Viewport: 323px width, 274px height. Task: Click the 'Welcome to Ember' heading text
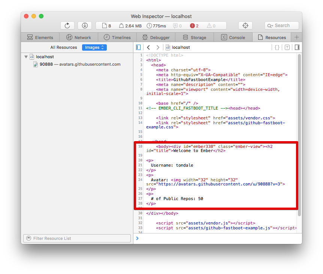click(193, 151)
